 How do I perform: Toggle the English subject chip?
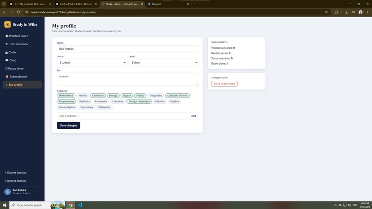pos(127,96)
